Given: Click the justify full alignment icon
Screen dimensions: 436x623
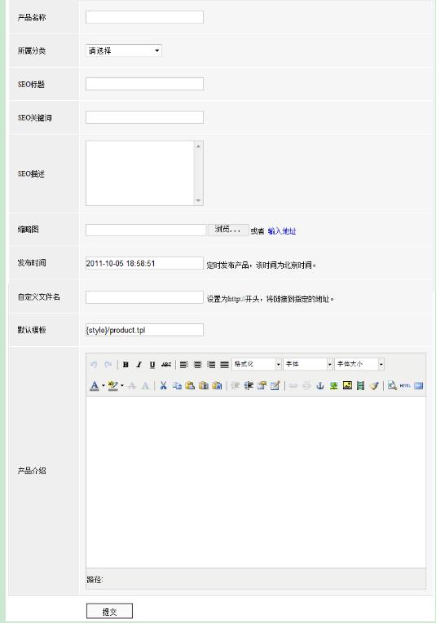Looking at the screenshot, I should pos(225,364).
